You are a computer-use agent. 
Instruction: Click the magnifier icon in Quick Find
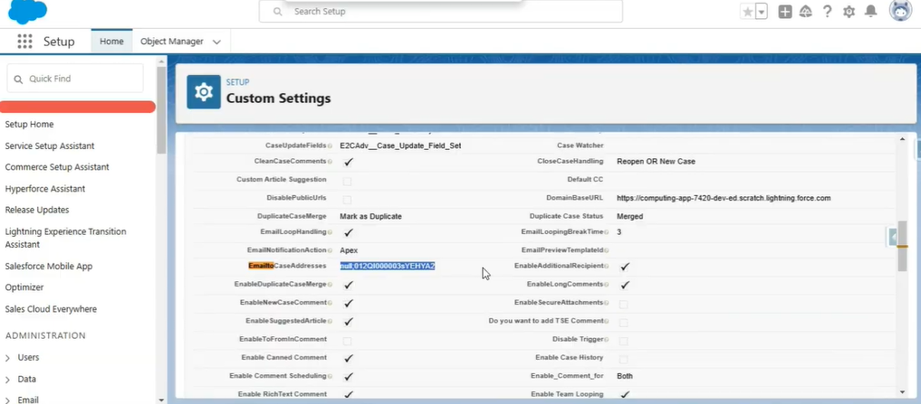(18, 79)
